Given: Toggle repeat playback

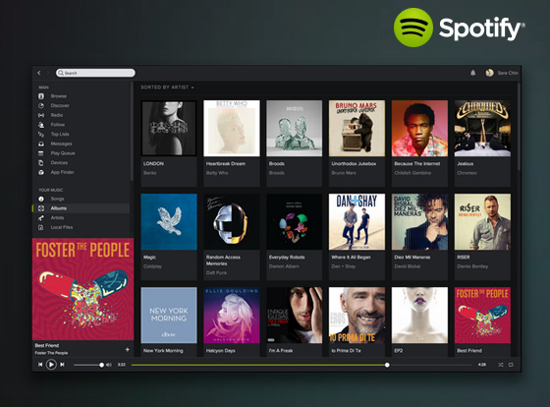Looking at the screenshot, I should [x=511, y=365].
